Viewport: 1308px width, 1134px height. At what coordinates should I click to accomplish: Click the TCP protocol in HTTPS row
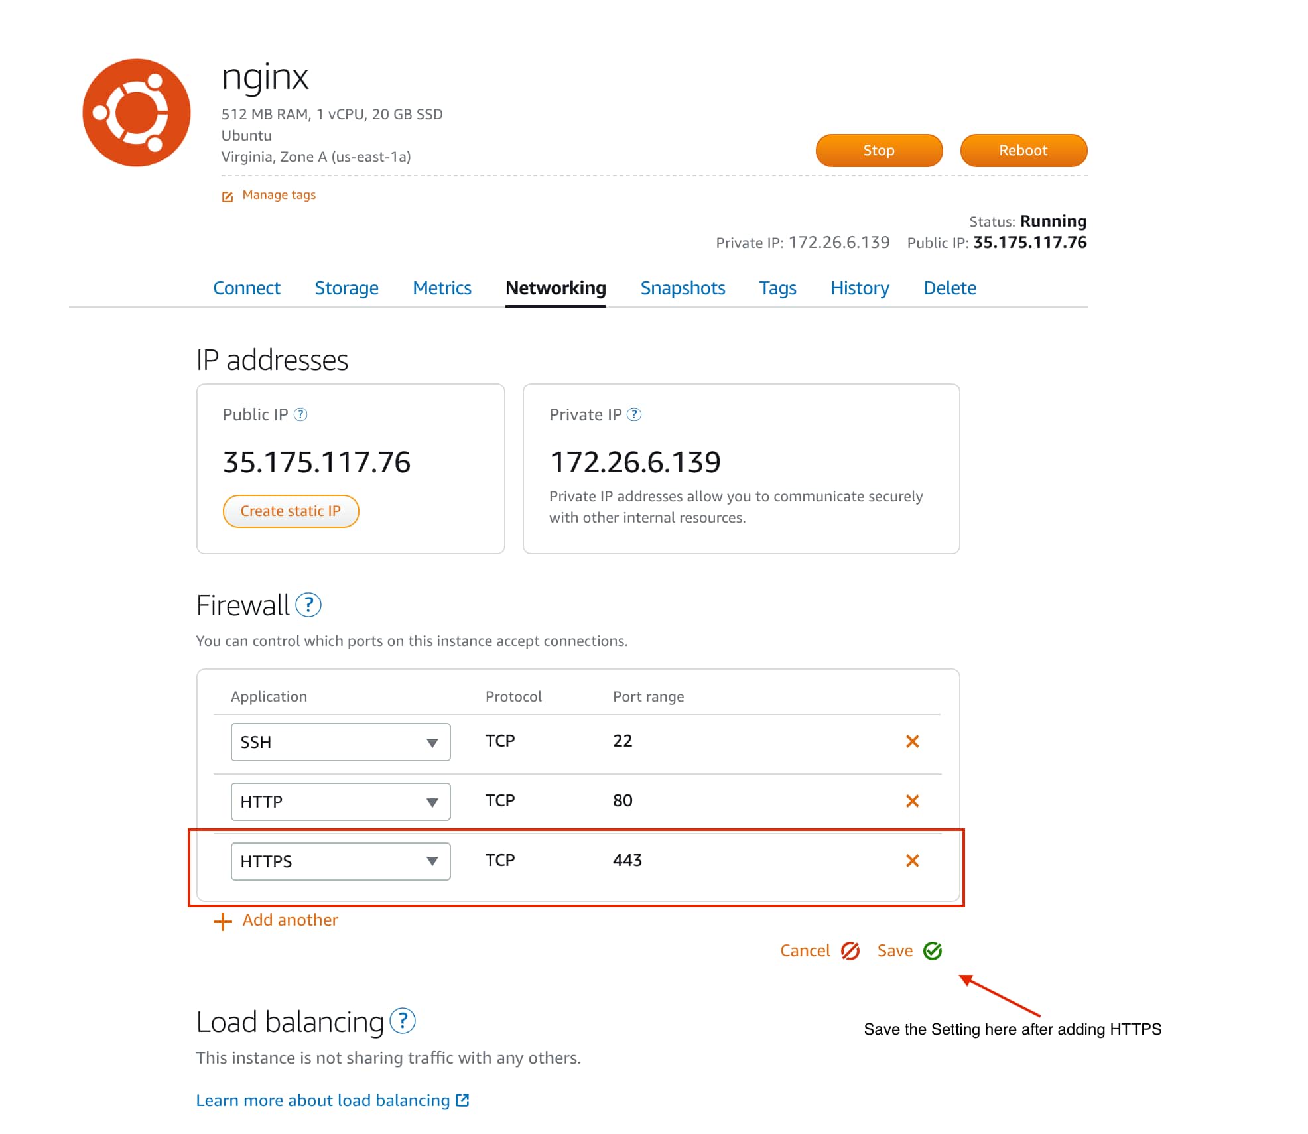pyautogui.click(x=499, y=860)
